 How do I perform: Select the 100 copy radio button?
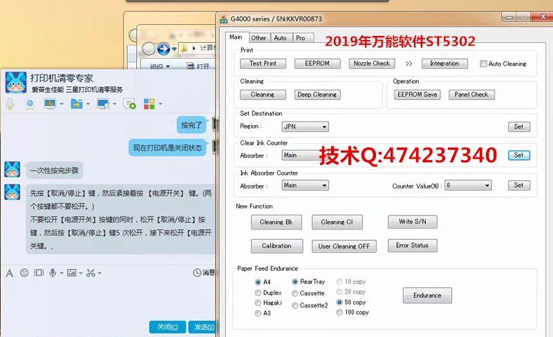coord(339,312)
